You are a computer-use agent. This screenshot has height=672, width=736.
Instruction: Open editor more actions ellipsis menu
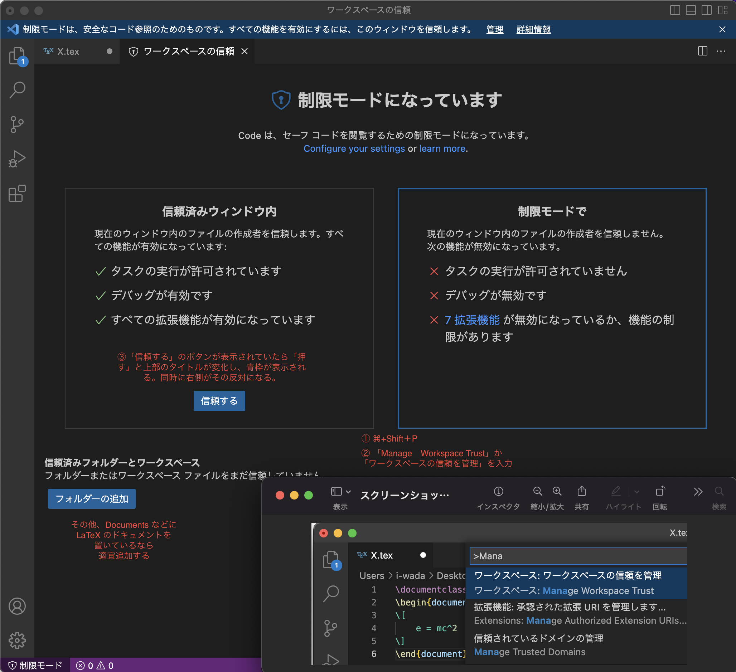pos(721,51)
